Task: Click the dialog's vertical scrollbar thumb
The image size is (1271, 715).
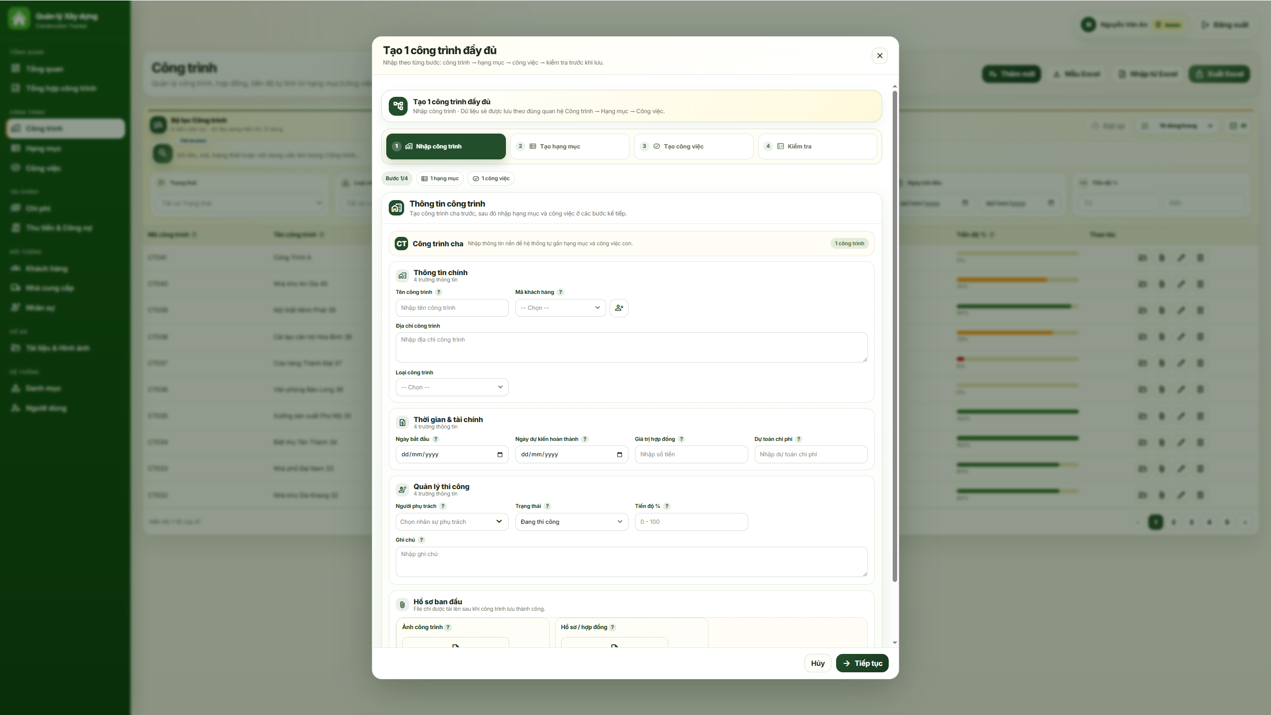Action: pyautogui.click(x=895, y=336)
